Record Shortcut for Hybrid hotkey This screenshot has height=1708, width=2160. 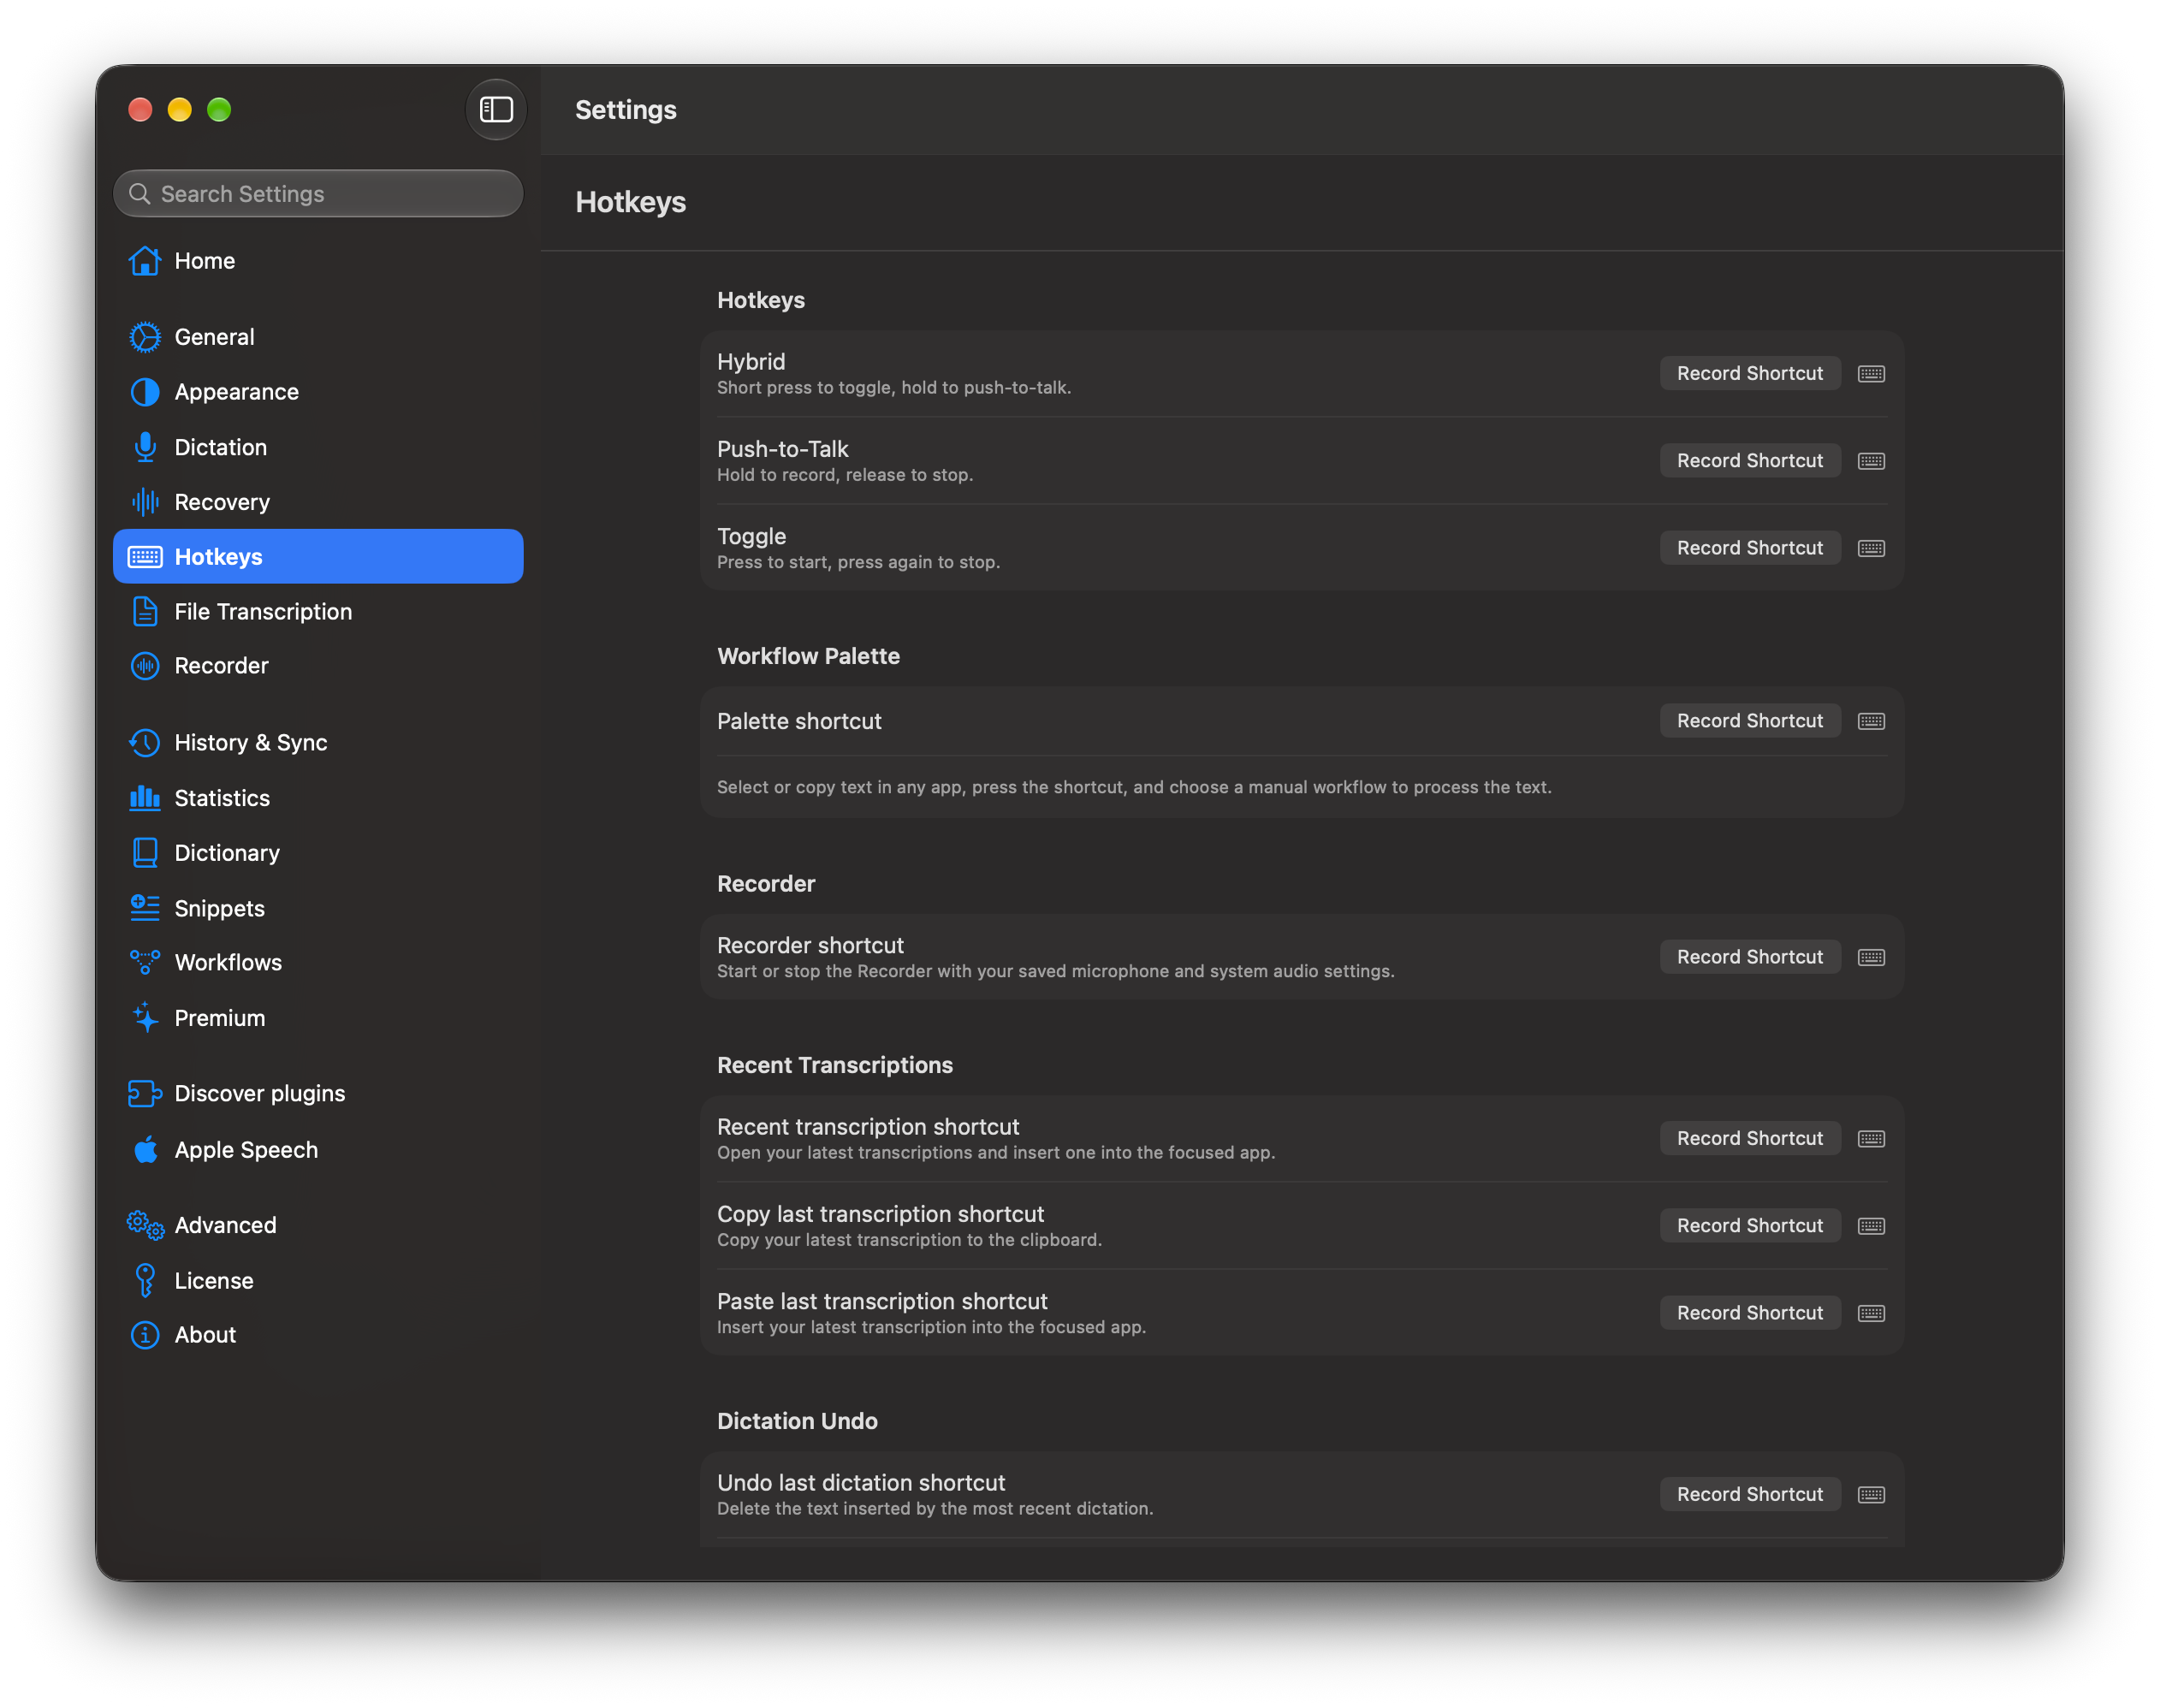(x=1749, y=373)
